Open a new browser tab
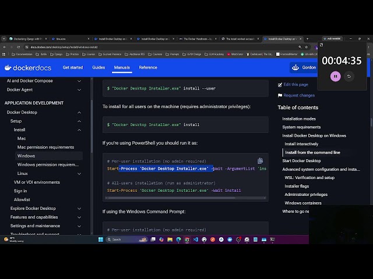This screenshot has height=279, width=373. click(307, 39)
